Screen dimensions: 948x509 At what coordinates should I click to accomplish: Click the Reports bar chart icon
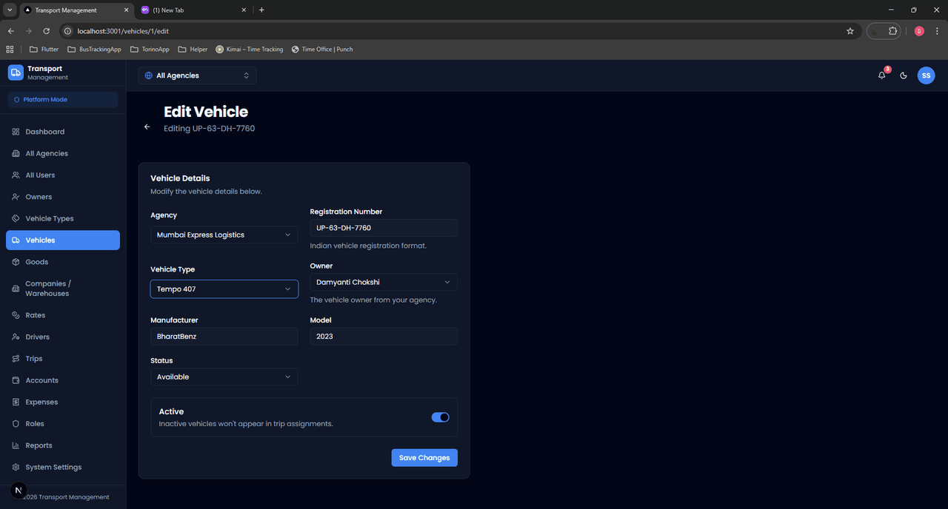16,445
